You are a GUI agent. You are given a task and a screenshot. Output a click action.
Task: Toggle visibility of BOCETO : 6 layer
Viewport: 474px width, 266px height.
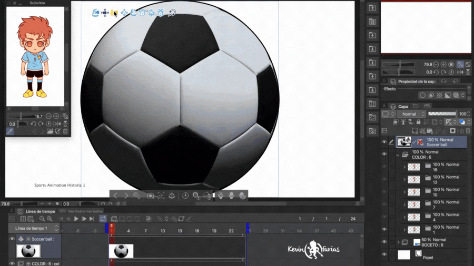click(384, 242)
